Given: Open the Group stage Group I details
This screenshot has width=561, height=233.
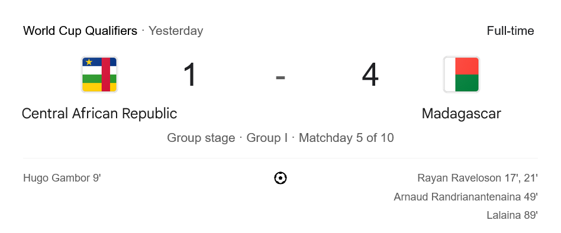Looking at the screenshot, I should [x=280, y=138].
